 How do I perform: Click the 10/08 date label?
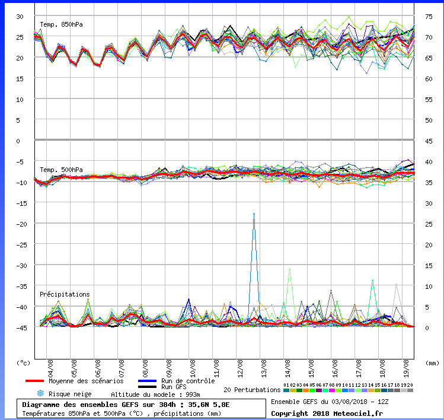(x=193, y=369)
